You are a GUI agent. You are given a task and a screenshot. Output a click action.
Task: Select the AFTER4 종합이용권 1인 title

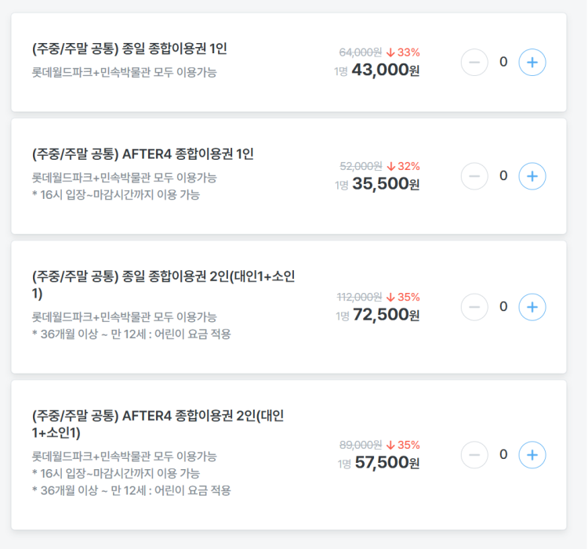(143, 154)
